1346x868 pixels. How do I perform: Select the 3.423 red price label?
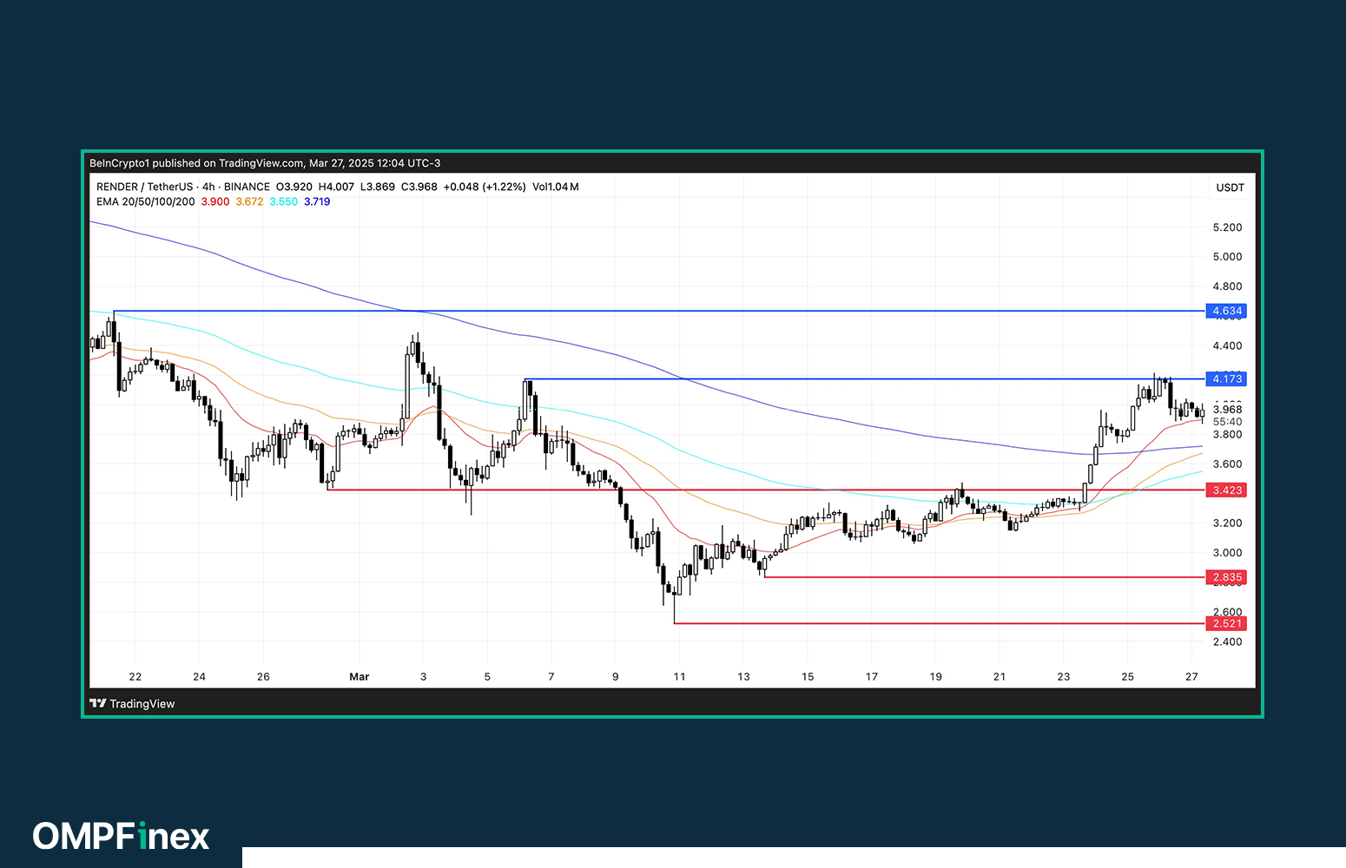[1226, 490]
